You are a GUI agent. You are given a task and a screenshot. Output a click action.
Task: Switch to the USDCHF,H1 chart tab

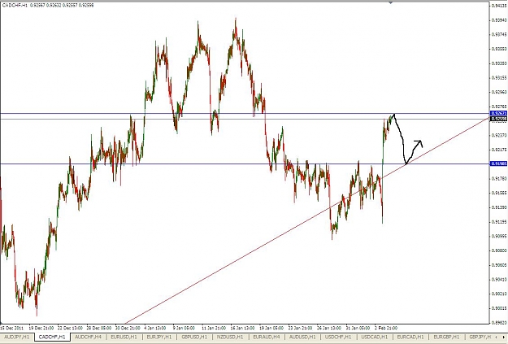point(339,337)
